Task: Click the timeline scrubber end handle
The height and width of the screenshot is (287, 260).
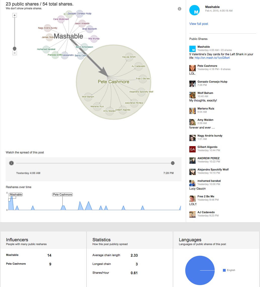Action: coord(173,163)
